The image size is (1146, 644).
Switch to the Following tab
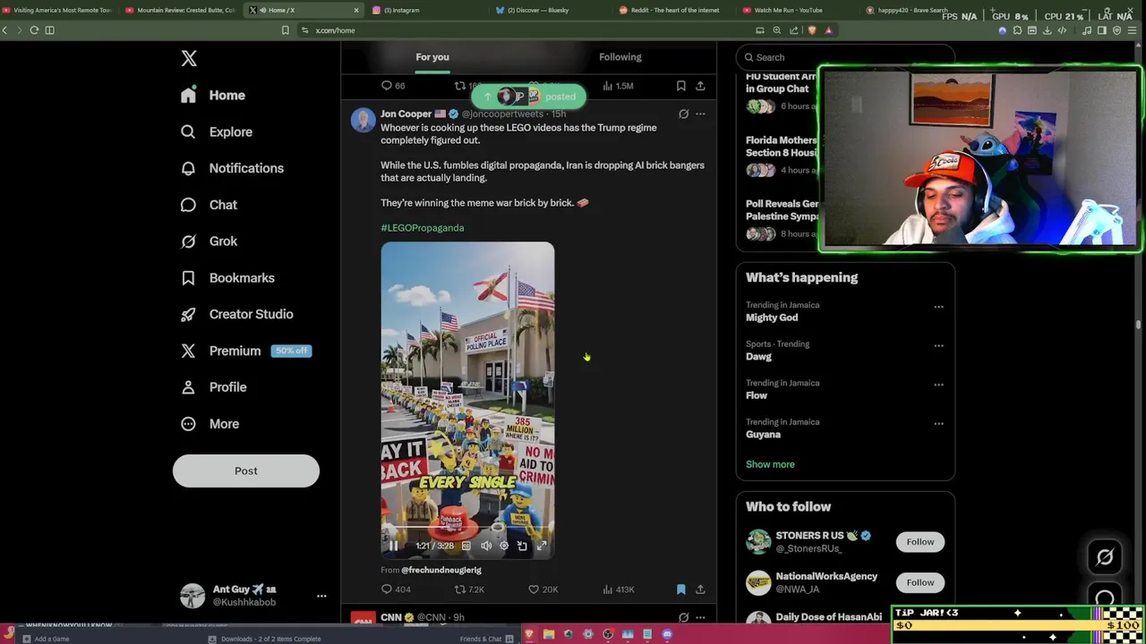click(620, 57)
